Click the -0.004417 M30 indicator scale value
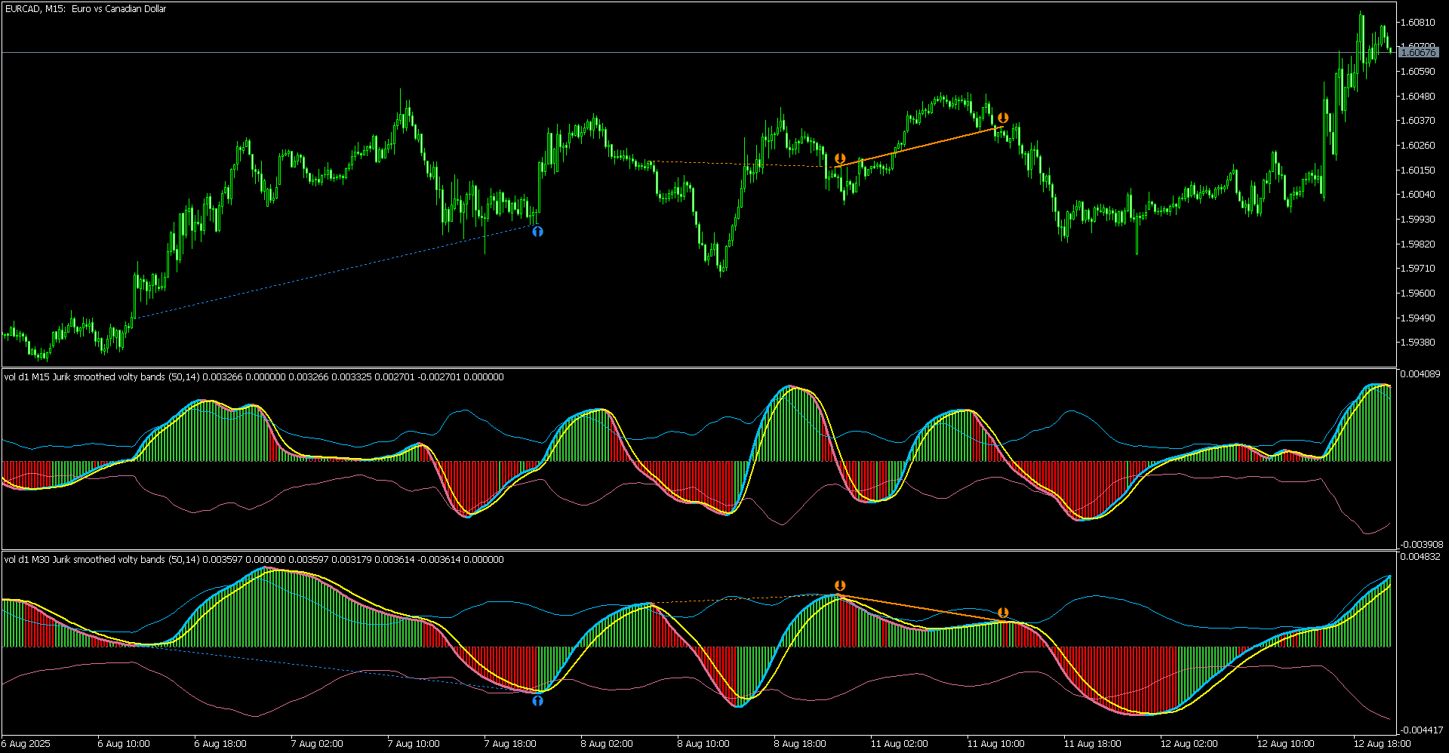 (x=1421, y=730)
